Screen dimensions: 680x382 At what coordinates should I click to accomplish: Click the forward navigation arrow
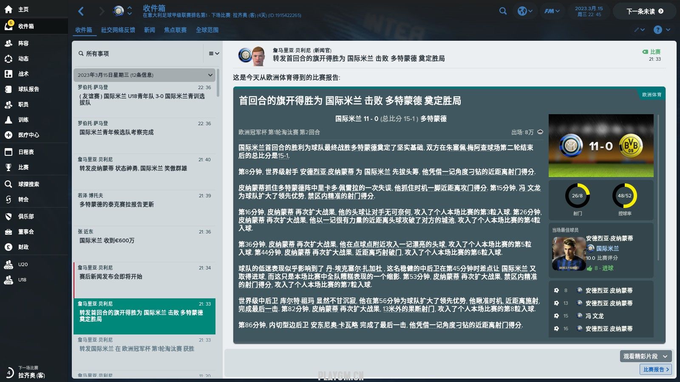click(102, 11)
